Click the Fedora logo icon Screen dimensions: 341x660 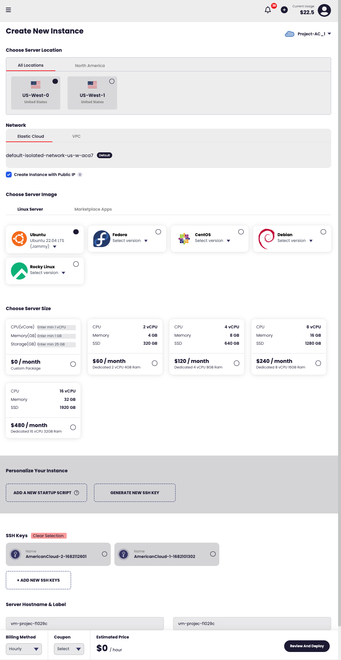point(102,239)
